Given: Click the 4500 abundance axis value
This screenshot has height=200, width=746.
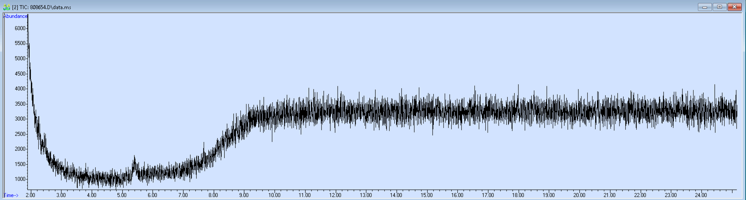Looking at the screenshot, I should (20, 74).
